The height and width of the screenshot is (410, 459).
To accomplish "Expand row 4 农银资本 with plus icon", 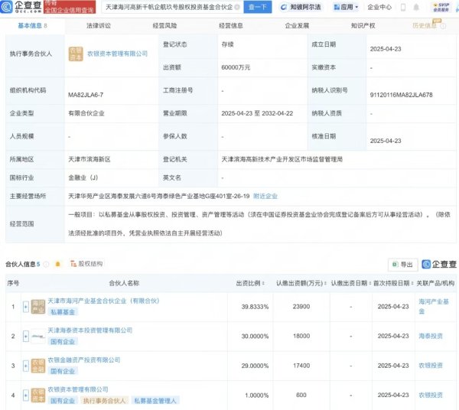I will pos(25,395).
